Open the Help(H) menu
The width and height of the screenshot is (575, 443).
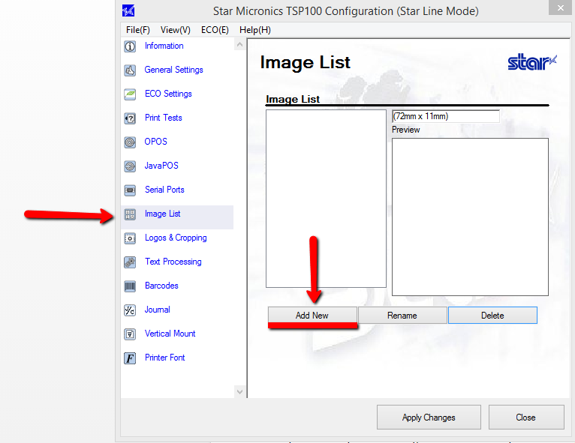click(255, 30)
